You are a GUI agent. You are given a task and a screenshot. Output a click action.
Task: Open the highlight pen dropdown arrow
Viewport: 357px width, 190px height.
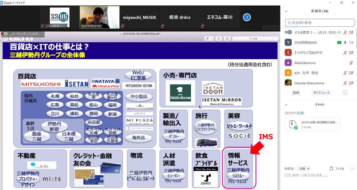click(212, 39)
